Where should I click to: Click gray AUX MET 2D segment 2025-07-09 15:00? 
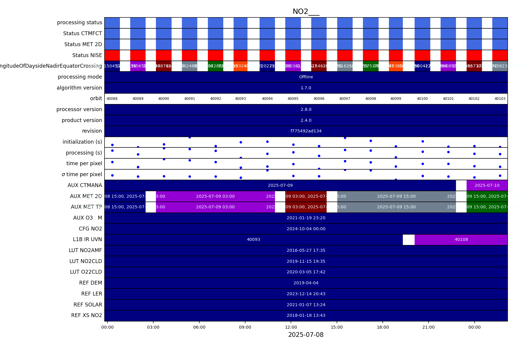point(396,197)
